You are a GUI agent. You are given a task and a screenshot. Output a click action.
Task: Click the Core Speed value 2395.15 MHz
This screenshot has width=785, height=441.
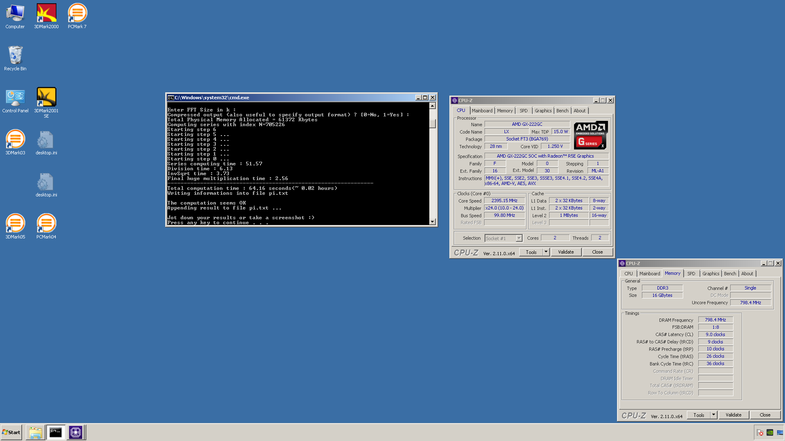tap(505, 200)
